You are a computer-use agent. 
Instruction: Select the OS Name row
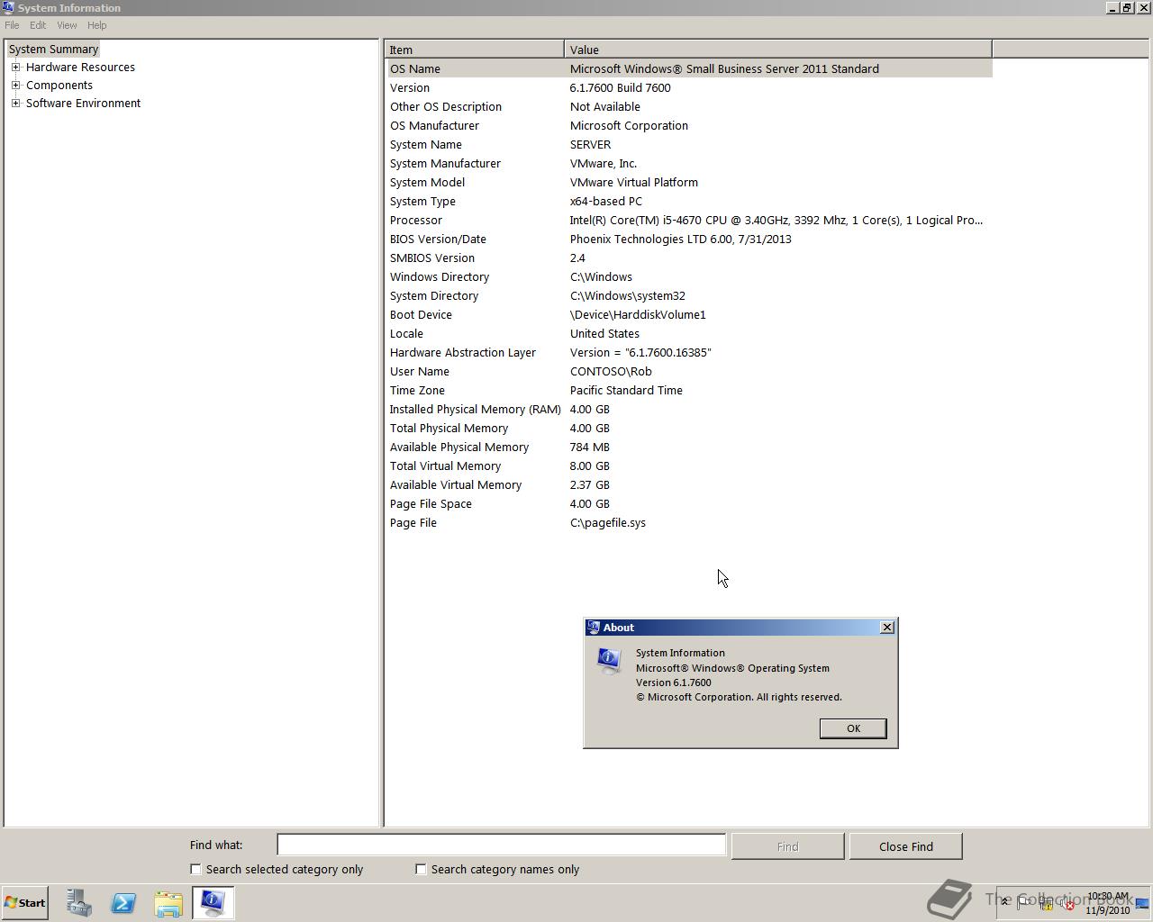(x=689, y=68)
